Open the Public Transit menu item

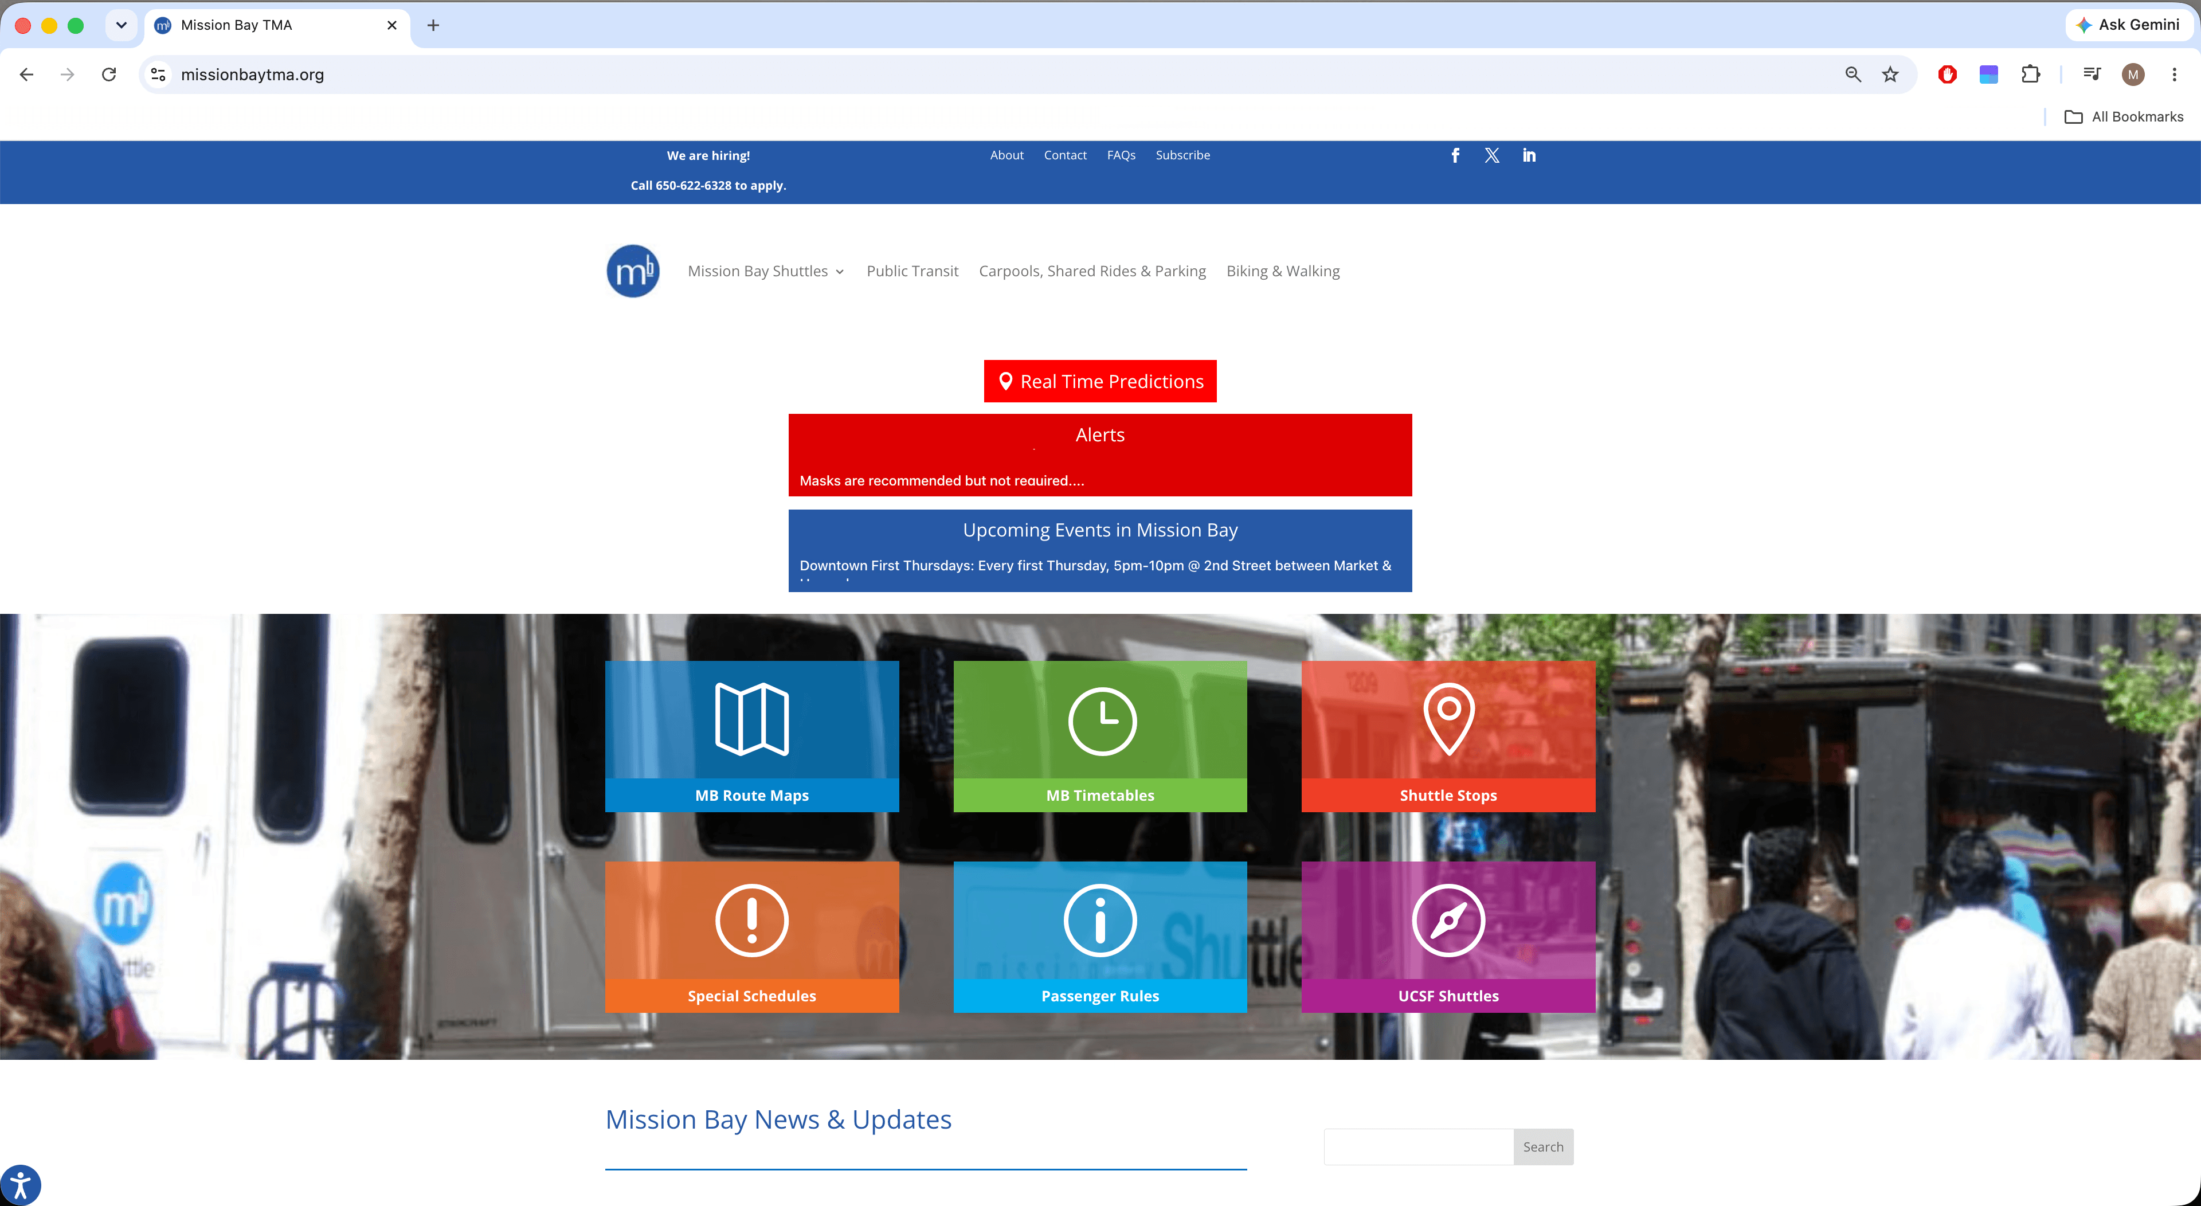(912, 271)
